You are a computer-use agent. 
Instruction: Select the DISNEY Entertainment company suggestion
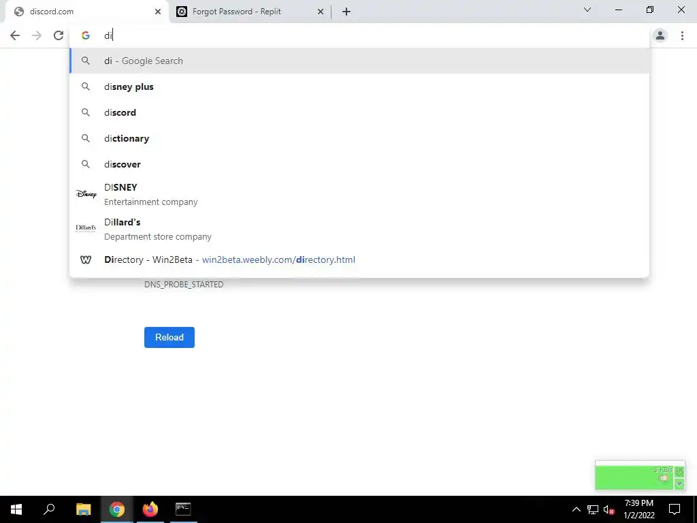pos(359,194)
